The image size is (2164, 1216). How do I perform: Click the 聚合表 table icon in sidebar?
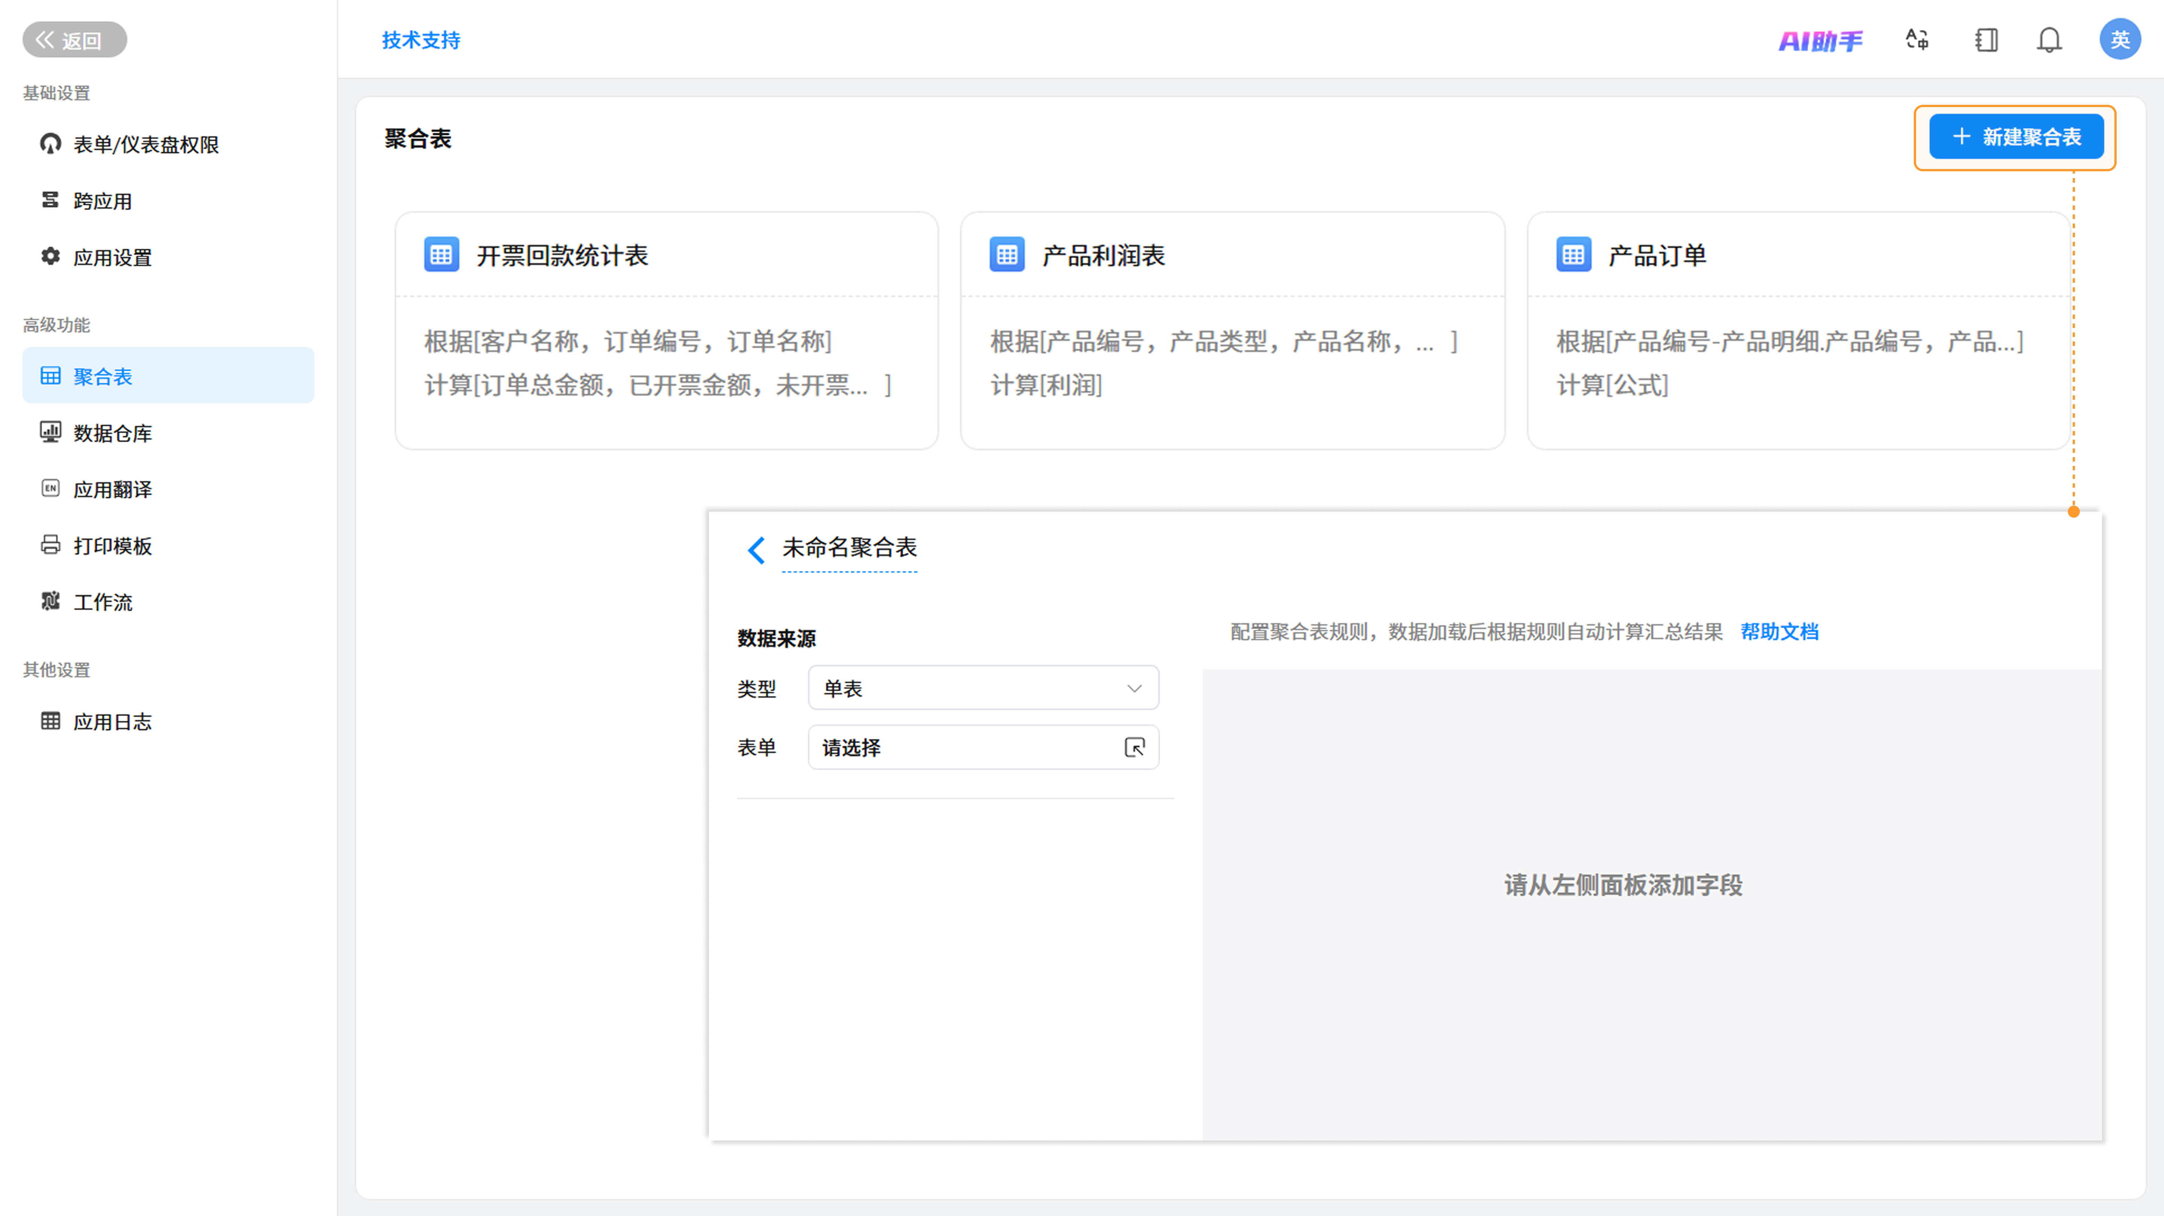click(50, 375)
